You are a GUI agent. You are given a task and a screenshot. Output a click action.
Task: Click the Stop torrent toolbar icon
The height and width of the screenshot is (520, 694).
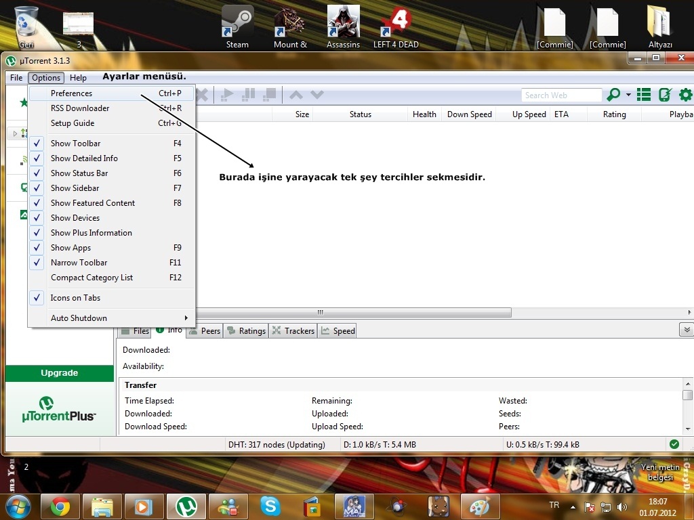click(270, 94)
